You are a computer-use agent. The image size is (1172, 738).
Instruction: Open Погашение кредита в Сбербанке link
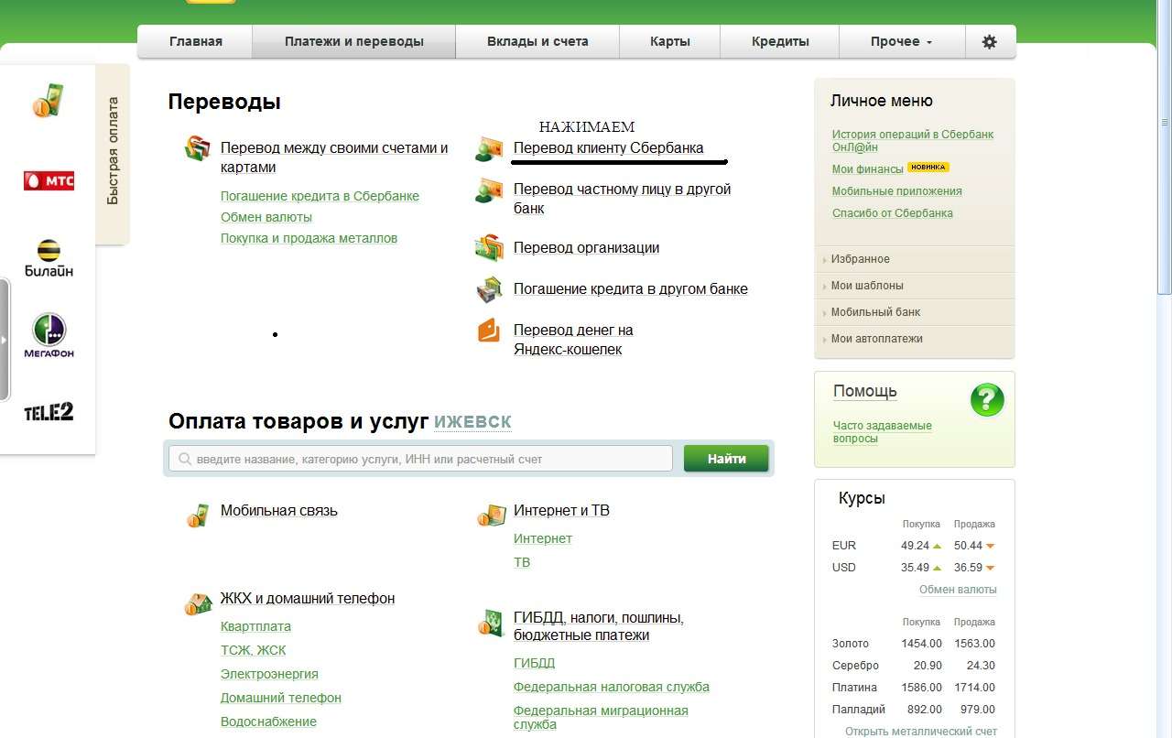pyautogui.click(x=320, y=196)
